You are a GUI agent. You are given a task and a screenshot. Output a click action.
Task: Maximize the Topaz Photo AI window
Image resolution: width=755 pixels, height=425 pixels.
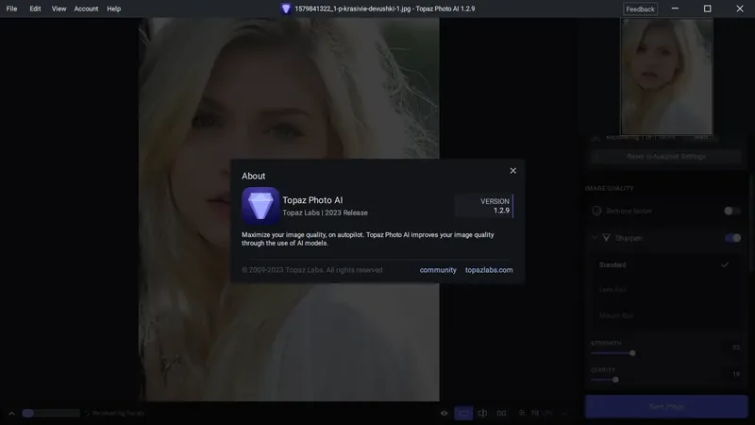(x=707, y=8)
